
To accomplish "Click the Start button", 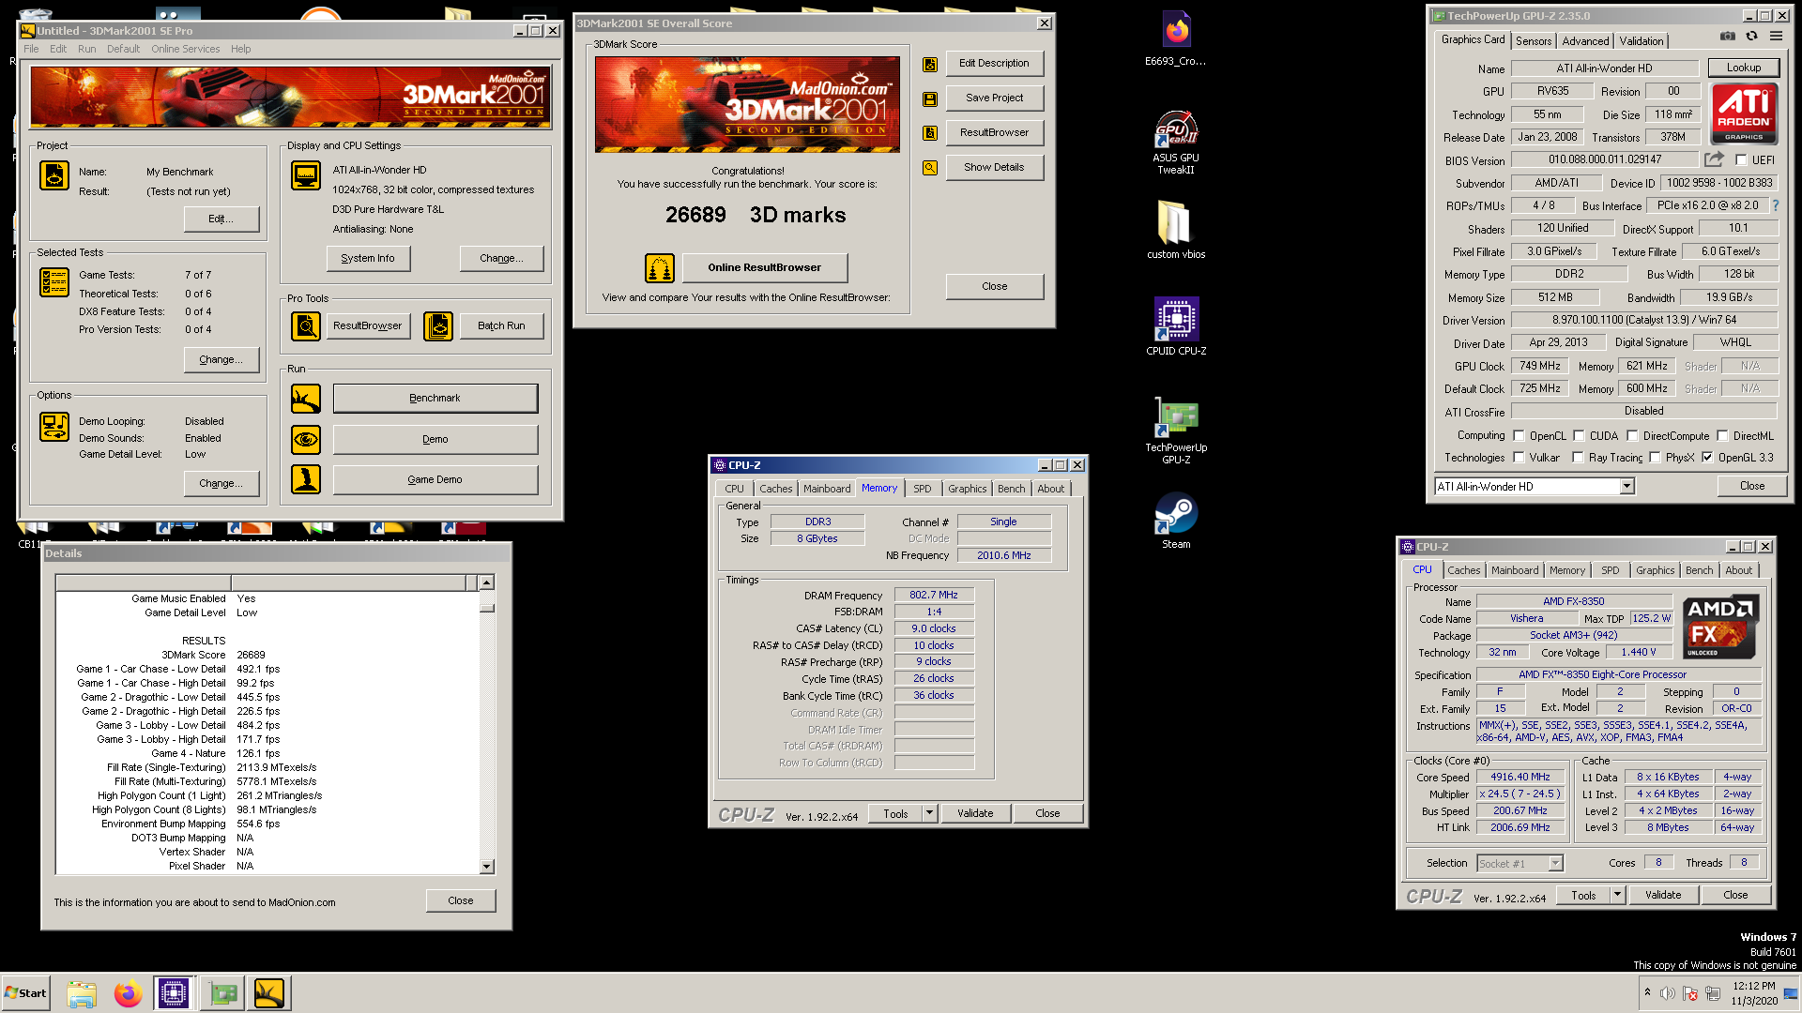I will pos(25,993).
